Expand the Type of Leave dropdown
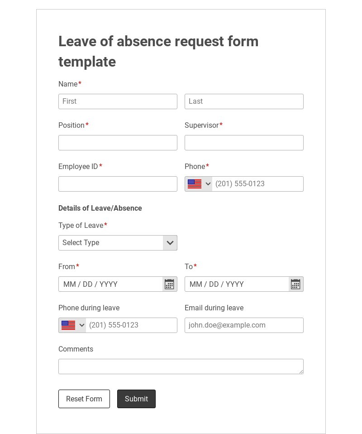 [170, 243]
